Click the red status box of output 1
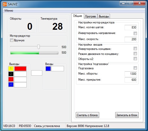 (20, 69)
